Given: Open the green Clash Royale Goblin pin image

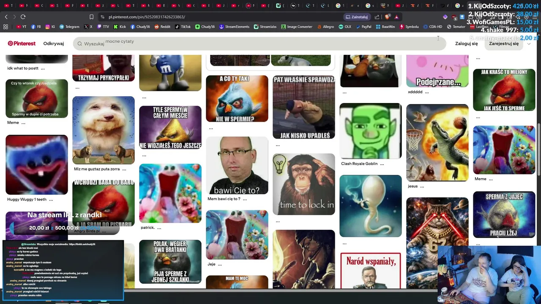Looking at the screenshot, I should [x=371, y=131].
